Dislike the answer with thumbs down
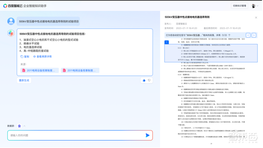Viewport: 263px width, 148px height. 150,80
